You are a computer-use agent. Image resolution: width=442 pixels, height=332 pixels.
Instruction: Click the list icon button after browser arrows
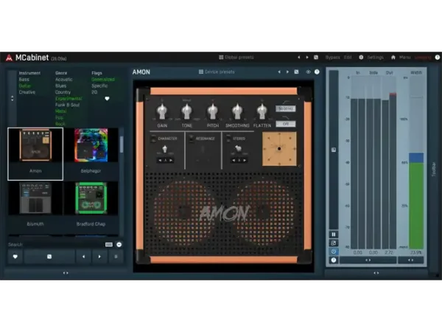pos(116,257)
